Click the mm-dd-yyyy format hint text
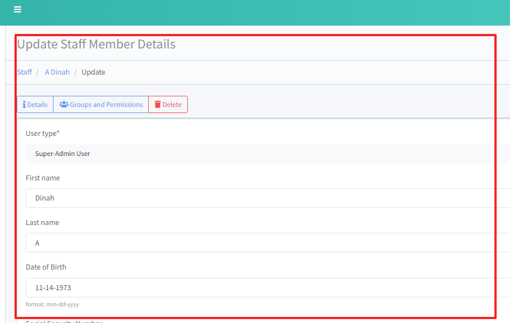Viewport: 510px width, 323px height. click(52, 305)
